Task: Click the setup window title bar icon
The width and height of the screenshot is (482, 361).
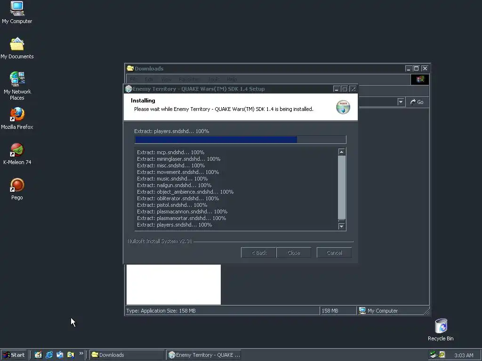Action: click(129, 89)
